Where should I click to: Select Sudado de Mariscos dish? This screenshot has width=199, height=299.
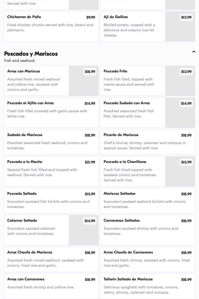click(51, 142)
